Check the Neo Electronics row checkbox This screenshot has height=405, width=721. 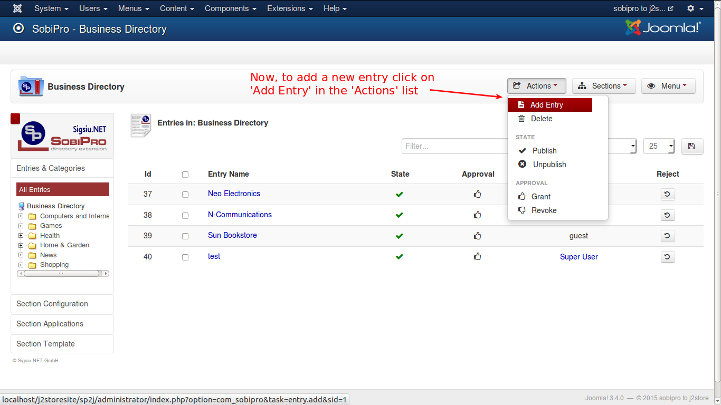(185, 195)
